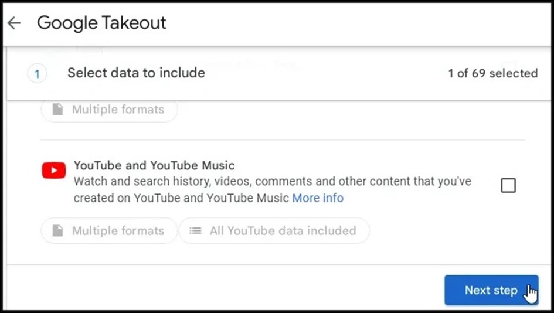Open the upper Multiple formats chip label
The height and width of the screenshot is (313, 554).
tap(118, 109)
